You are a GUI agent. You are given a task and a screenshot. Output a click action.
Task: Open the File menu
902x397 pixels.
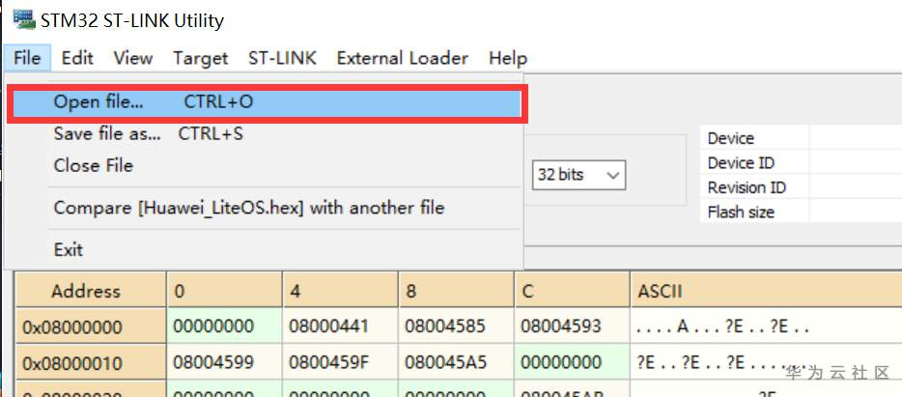click(27, 58)
